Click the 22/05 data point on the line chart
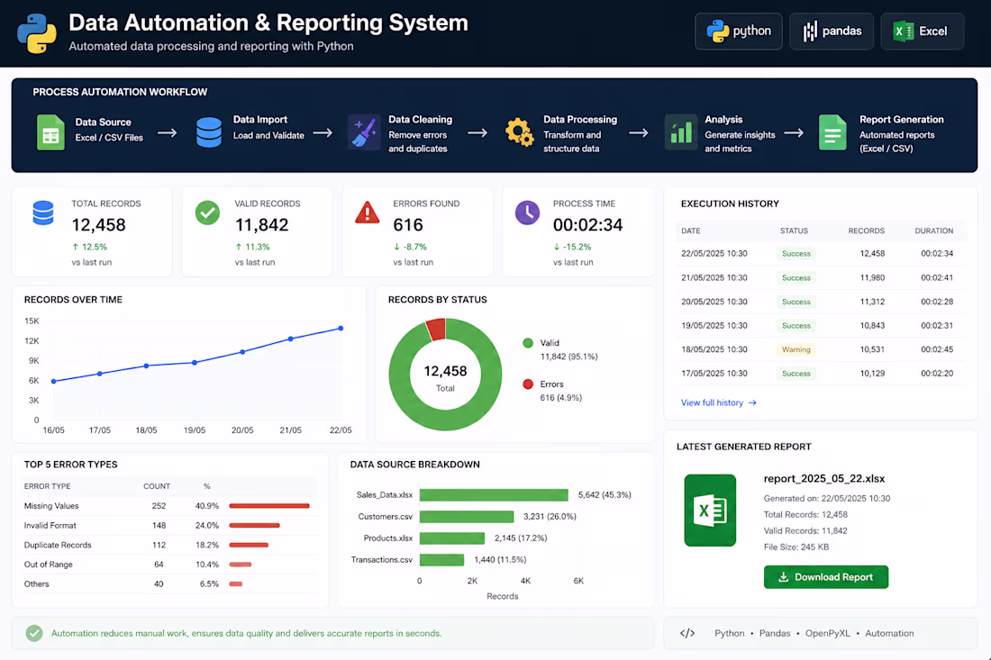Screen dimensions: 991x660 (341, 329)
